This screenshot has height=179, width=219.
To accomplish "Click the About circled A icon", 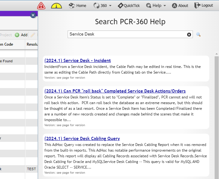I will (x=174, y=6).
